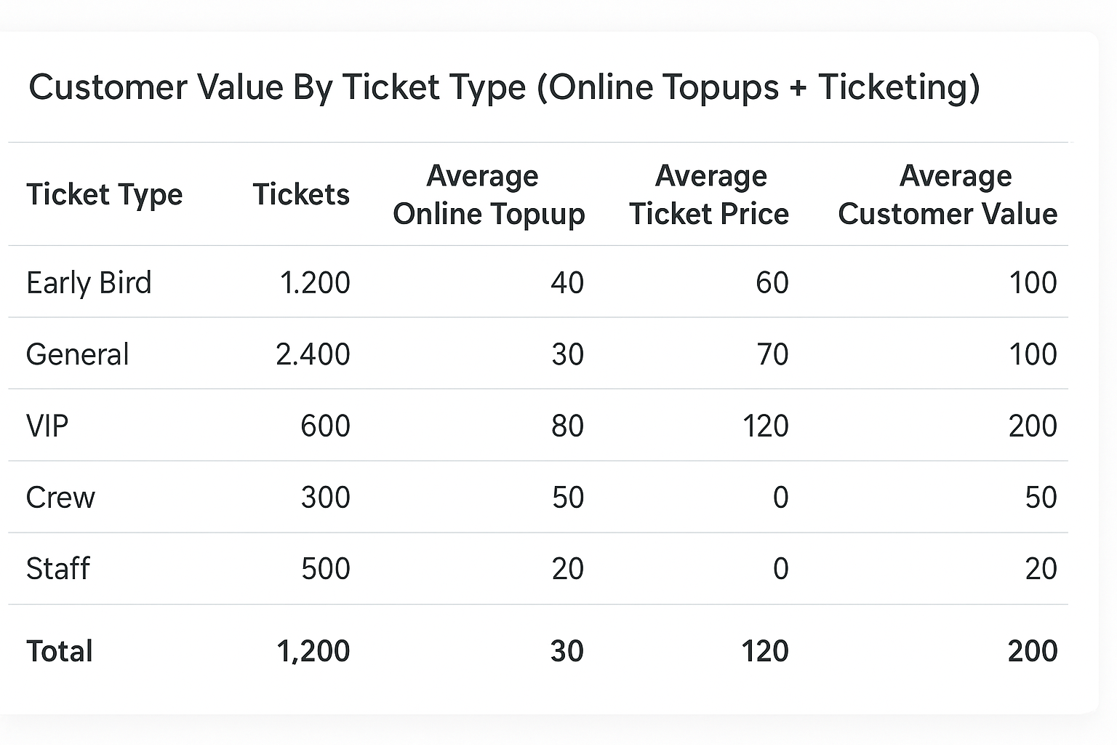
Task: Select Staff tickets value 500
Action: pos(326,569)
